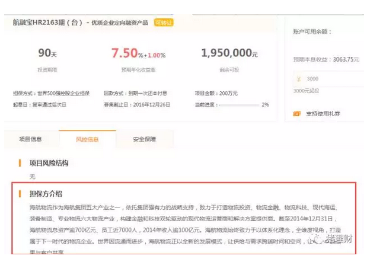
Task: Click the 回款方式 到期一次还本付息 text
Action: coord(136,93)
